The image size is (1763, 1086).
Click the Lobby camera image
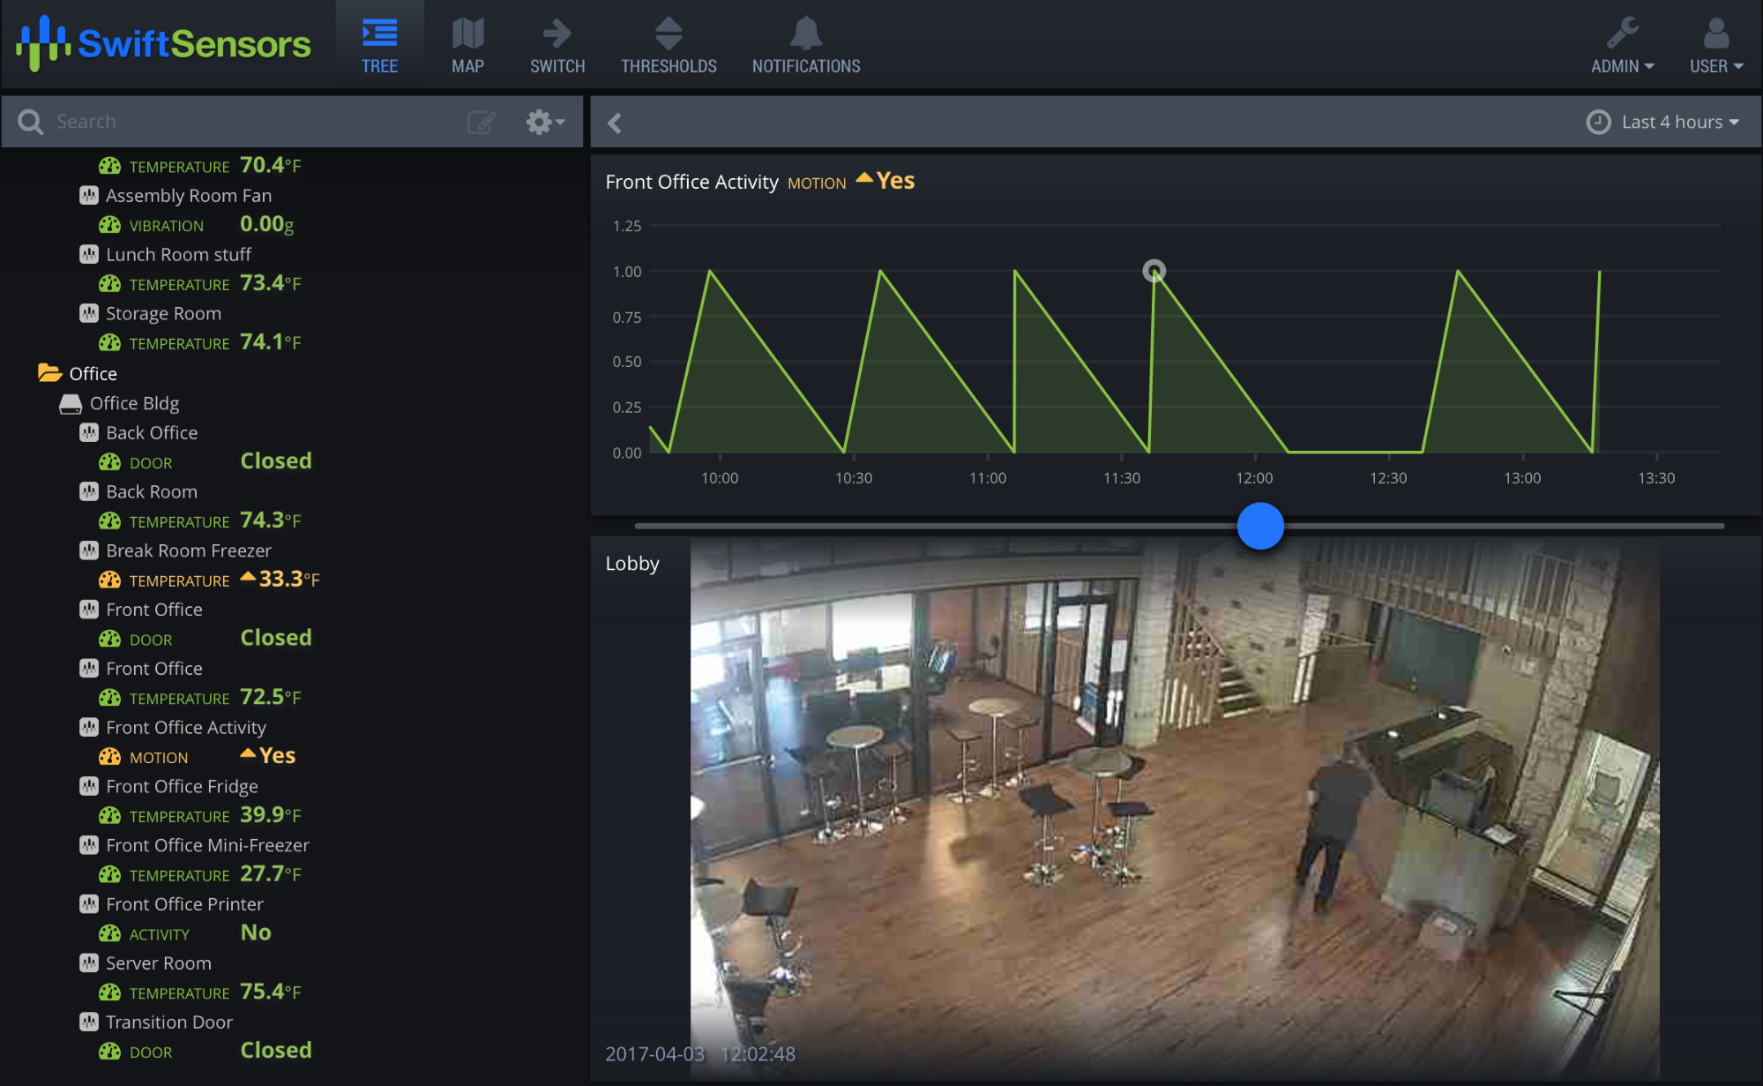click(1173, 807)
